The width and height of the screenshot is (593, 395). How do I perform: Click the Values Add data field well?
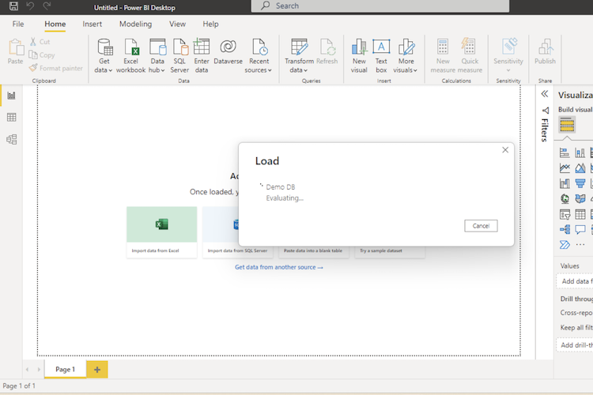pos(575,281)
